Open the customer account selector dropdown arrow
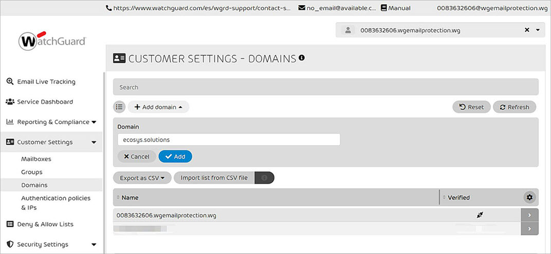This screenshot has width=551, height=254. pyautogui.click(x=538, y=30)
